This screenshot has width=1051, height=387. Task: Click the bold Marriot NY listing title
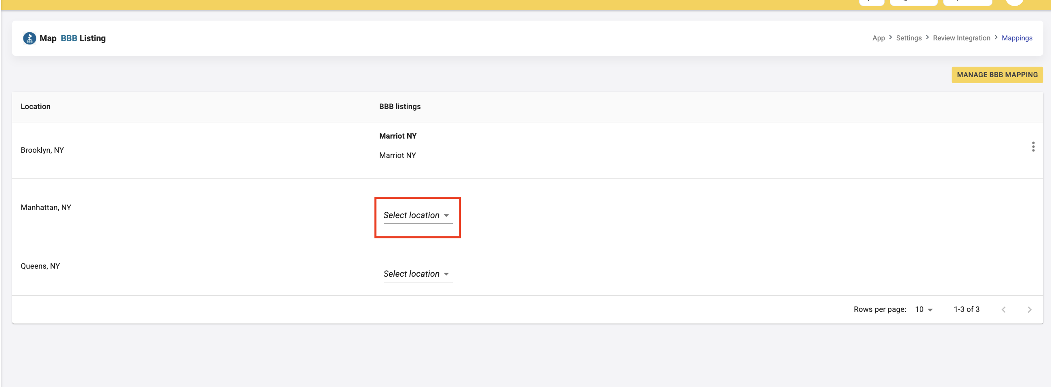coord(398,136)
